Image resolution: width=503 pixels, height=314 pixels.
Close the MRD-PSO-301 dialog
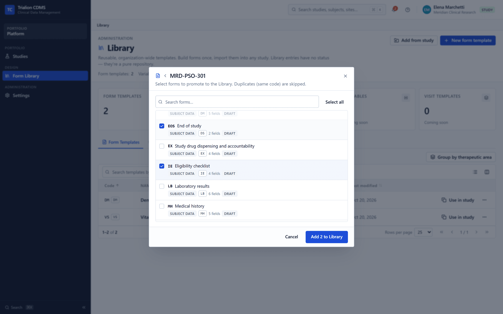[345, 76]
